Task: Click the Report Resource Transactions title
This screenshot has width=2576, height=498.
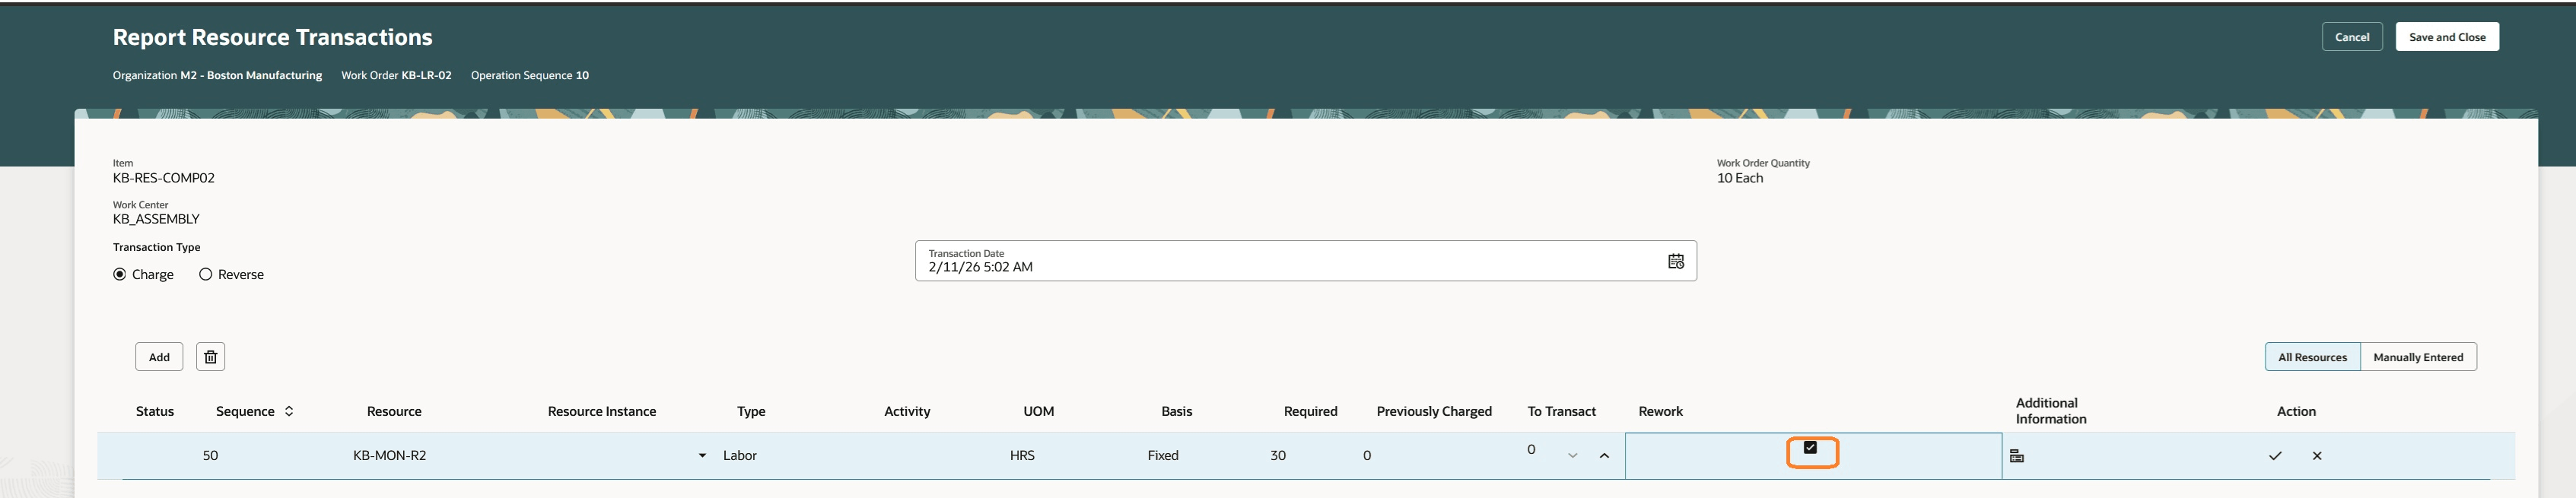Action: 272,37
